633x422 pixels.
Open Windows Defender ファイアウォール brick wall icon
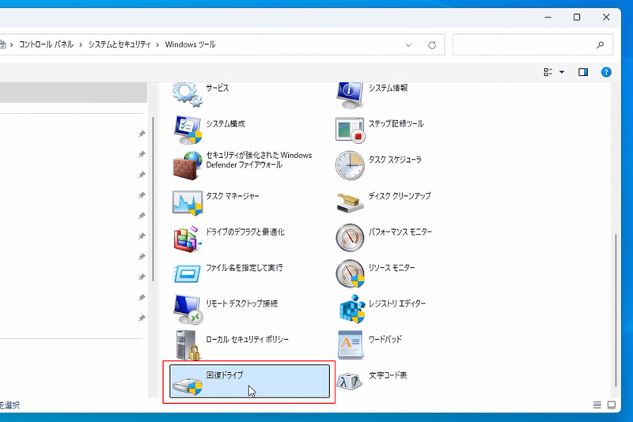tap(188, 166)
